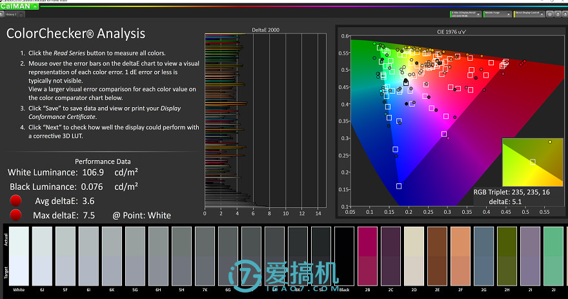Image resolution: width=568 pixels, height=299 pixels.
Task: Click the 'Performance Data' heading
Action: tap(103, 161)
